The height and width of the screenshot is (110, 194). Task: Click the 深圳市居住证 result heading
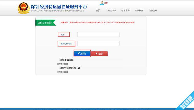[x=67, y=60]
